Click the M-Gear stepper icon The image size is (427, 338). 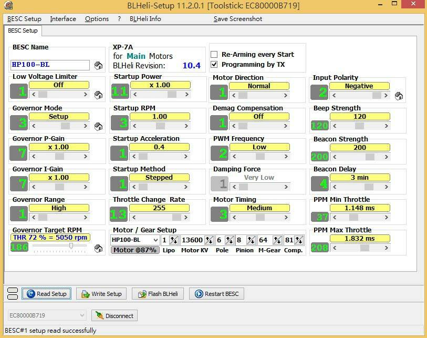coord(277,240)
